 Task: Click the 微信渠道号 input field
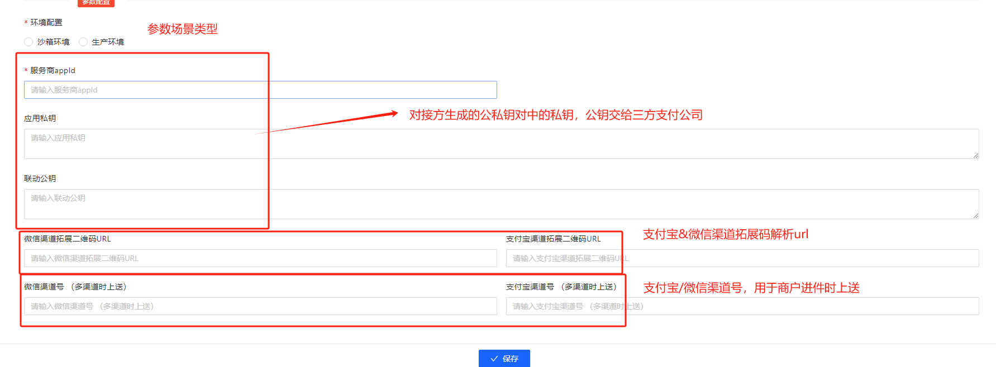[x=260, y=306]
